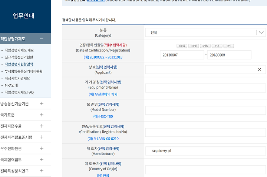Click example text 무선설비의 기기
The image size is (267, 177).
pos(106,94)
